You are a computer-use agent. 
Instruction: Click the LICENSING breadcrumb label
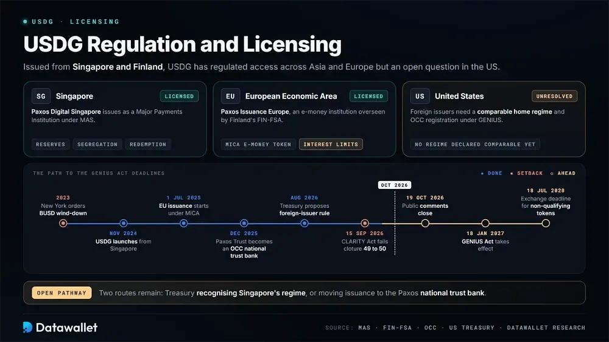tap(94, 22)
